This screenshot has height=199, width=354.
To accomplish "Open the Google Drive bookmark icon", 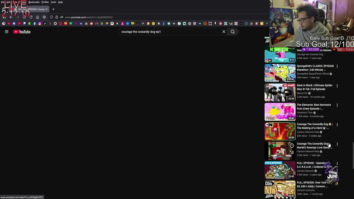I will point(101,23).
